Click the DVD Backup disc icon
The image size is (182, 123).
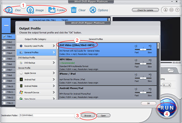pyautogui.click(x=21, y=63)
